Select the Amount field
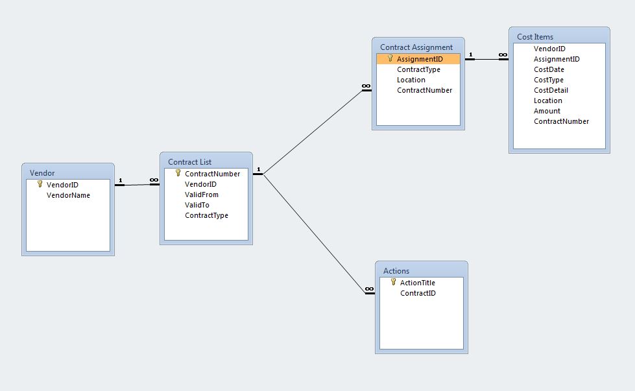This screenshot has height=391, width=635. [547, 111]
